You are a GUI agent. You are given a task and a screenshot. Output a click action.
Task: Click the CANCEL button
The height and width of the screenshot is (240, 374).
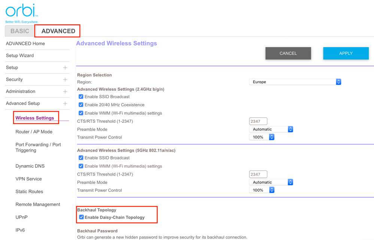(288, 54)
